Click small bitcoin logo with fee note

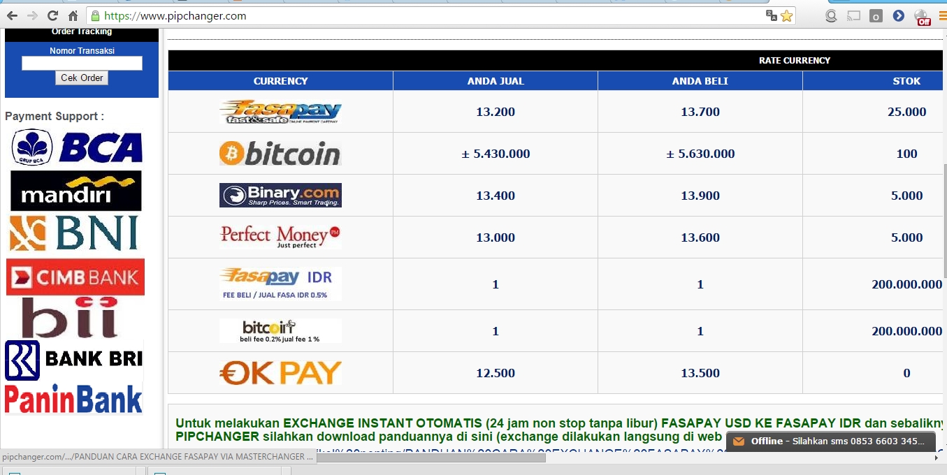tap(280, 330)
